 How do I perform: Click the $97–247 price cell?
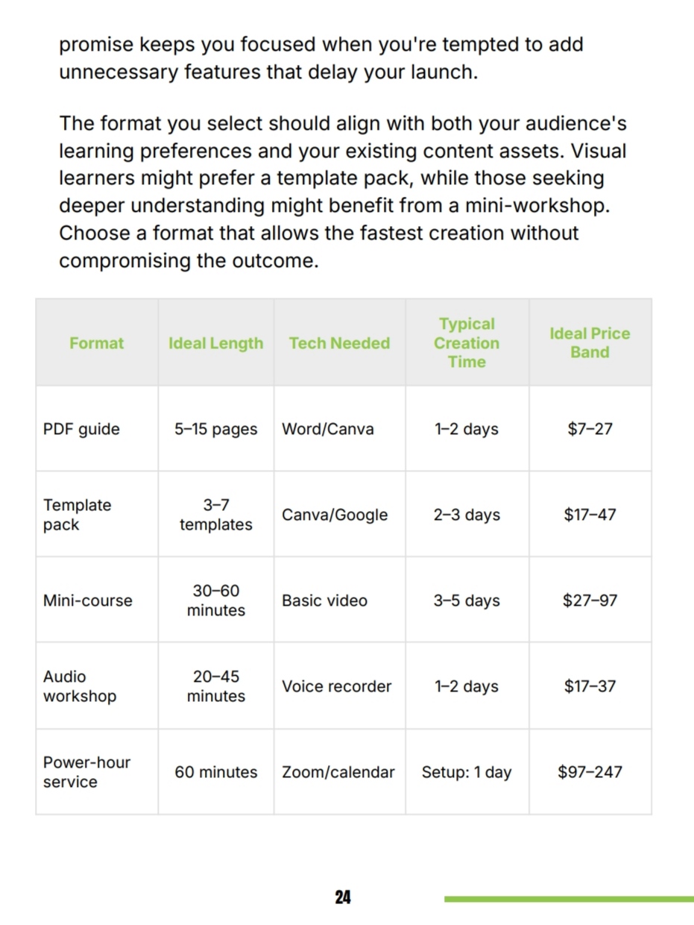click(590, 772)
